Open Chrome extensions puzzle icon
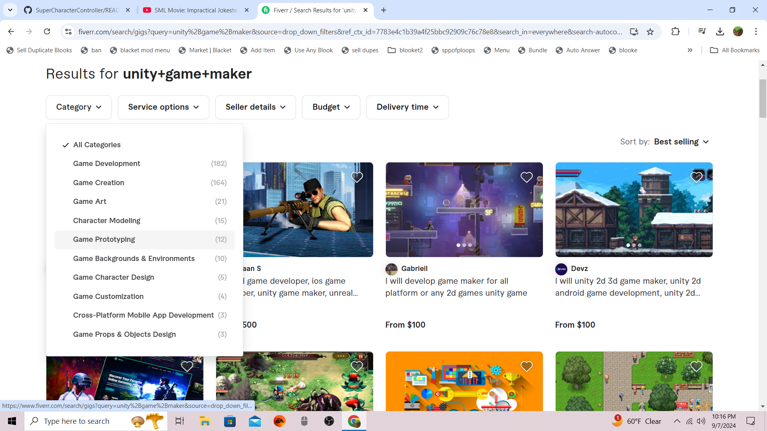The height and width of the screenshot is (431, 767). click(676, 32)
